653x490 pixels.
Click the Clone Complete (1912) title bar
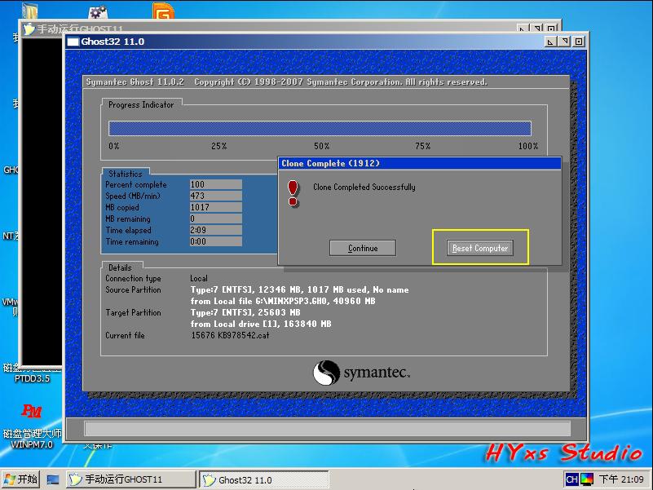419,163
